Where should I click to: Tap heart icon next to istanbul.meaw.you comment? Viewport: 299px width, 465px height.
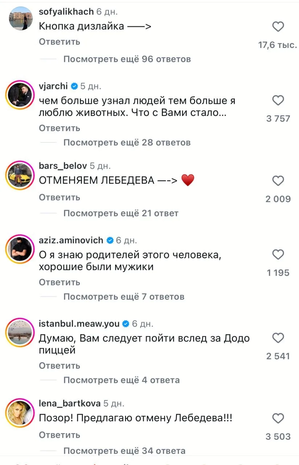click(x=278, y=338)
